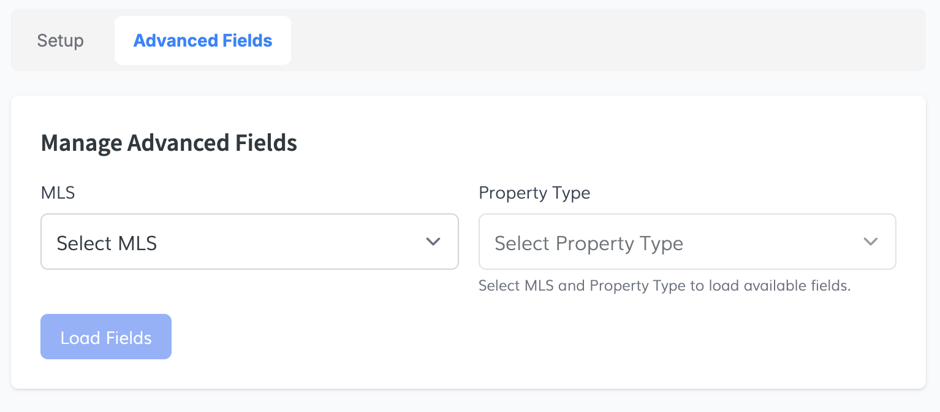This screenshot has width=940, height=412.
Task: Click the 'Select MLS' placeholder text
Action: 107,243
